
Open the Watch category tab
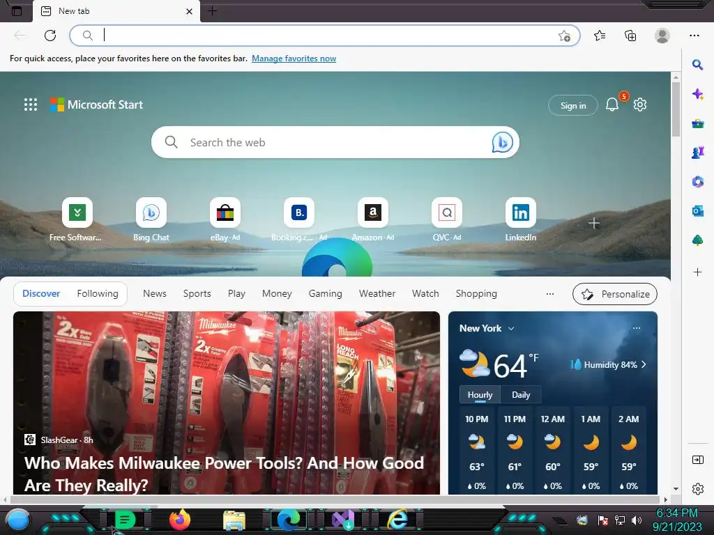pyautogui.click(x=425, y=293)
